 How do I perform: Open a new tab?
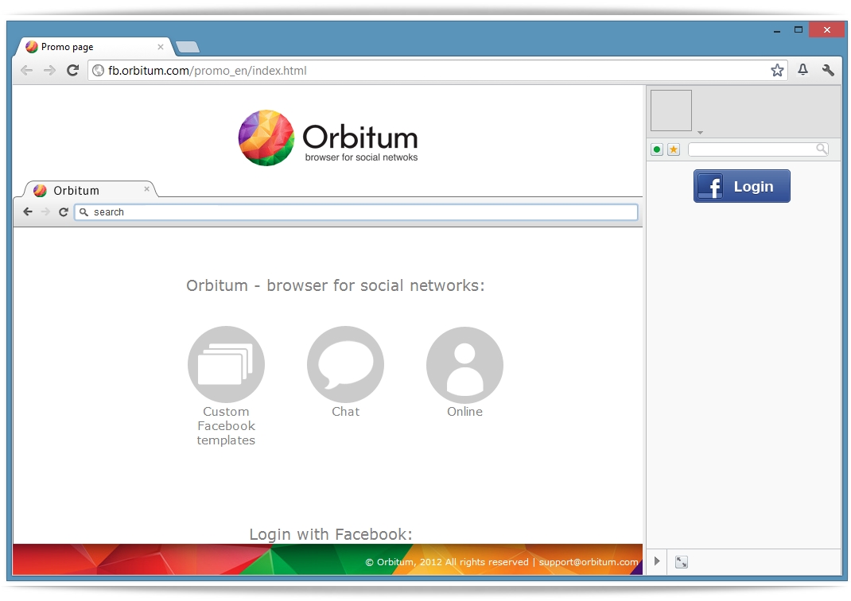click(x=188, y=48)
